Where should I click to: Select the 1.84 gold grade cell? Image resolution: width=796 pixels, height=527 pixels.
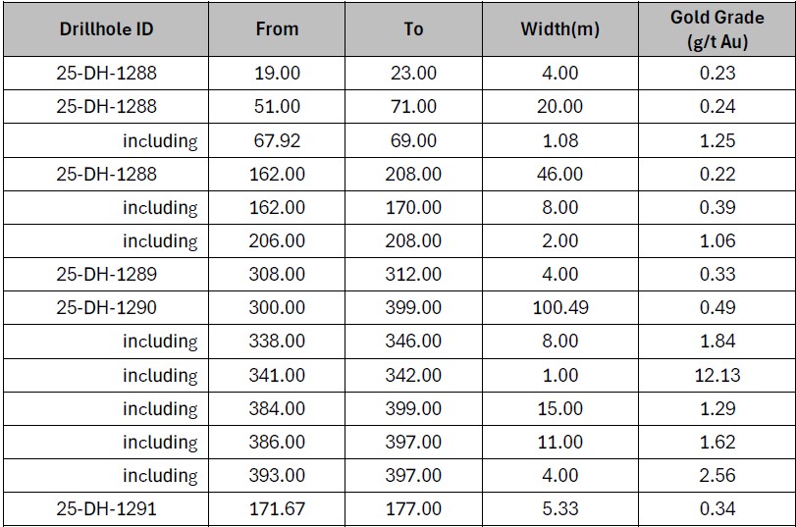[716, 341]
